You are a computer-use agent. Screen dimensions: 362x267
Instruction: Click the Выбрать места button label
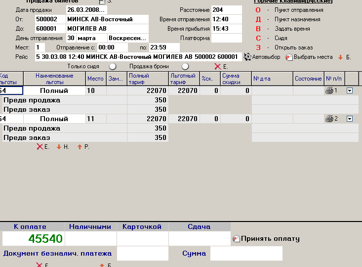coord(313,57)
